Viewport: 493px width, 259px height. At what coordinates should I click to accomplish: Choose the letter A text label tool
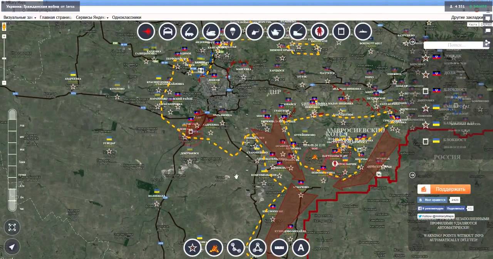[x=301, y=247]
